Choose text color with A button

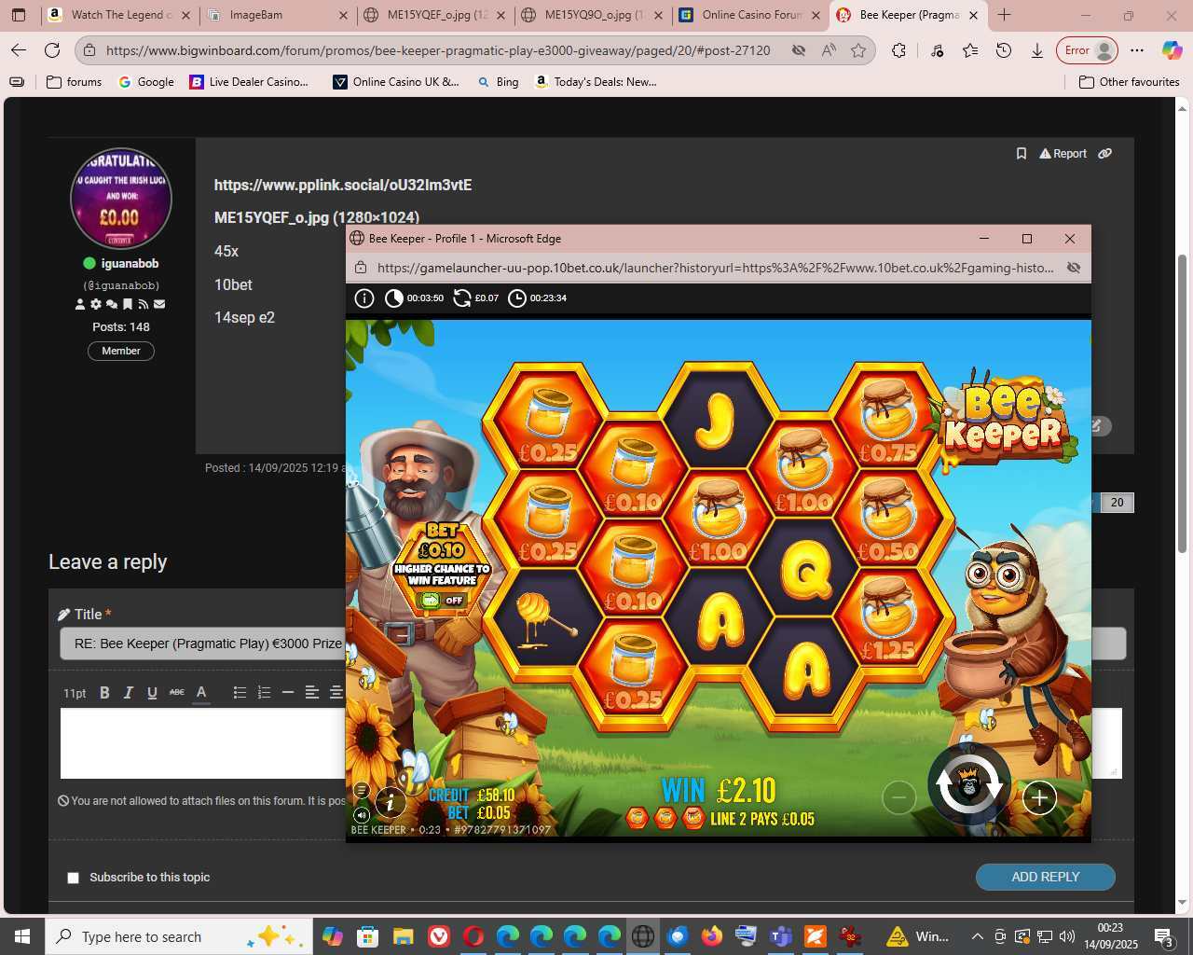pyautogui.click(x=200, y=692)
